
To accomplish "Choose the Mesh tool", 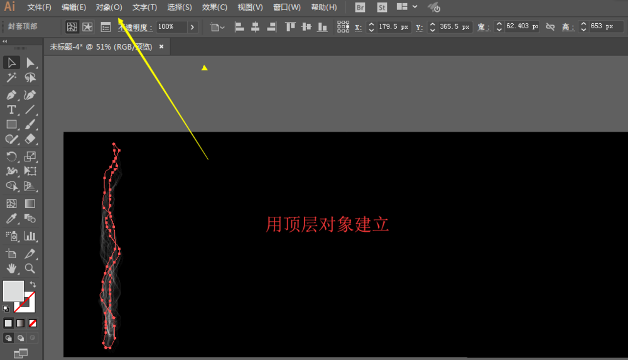I will [x=11, y=204].
